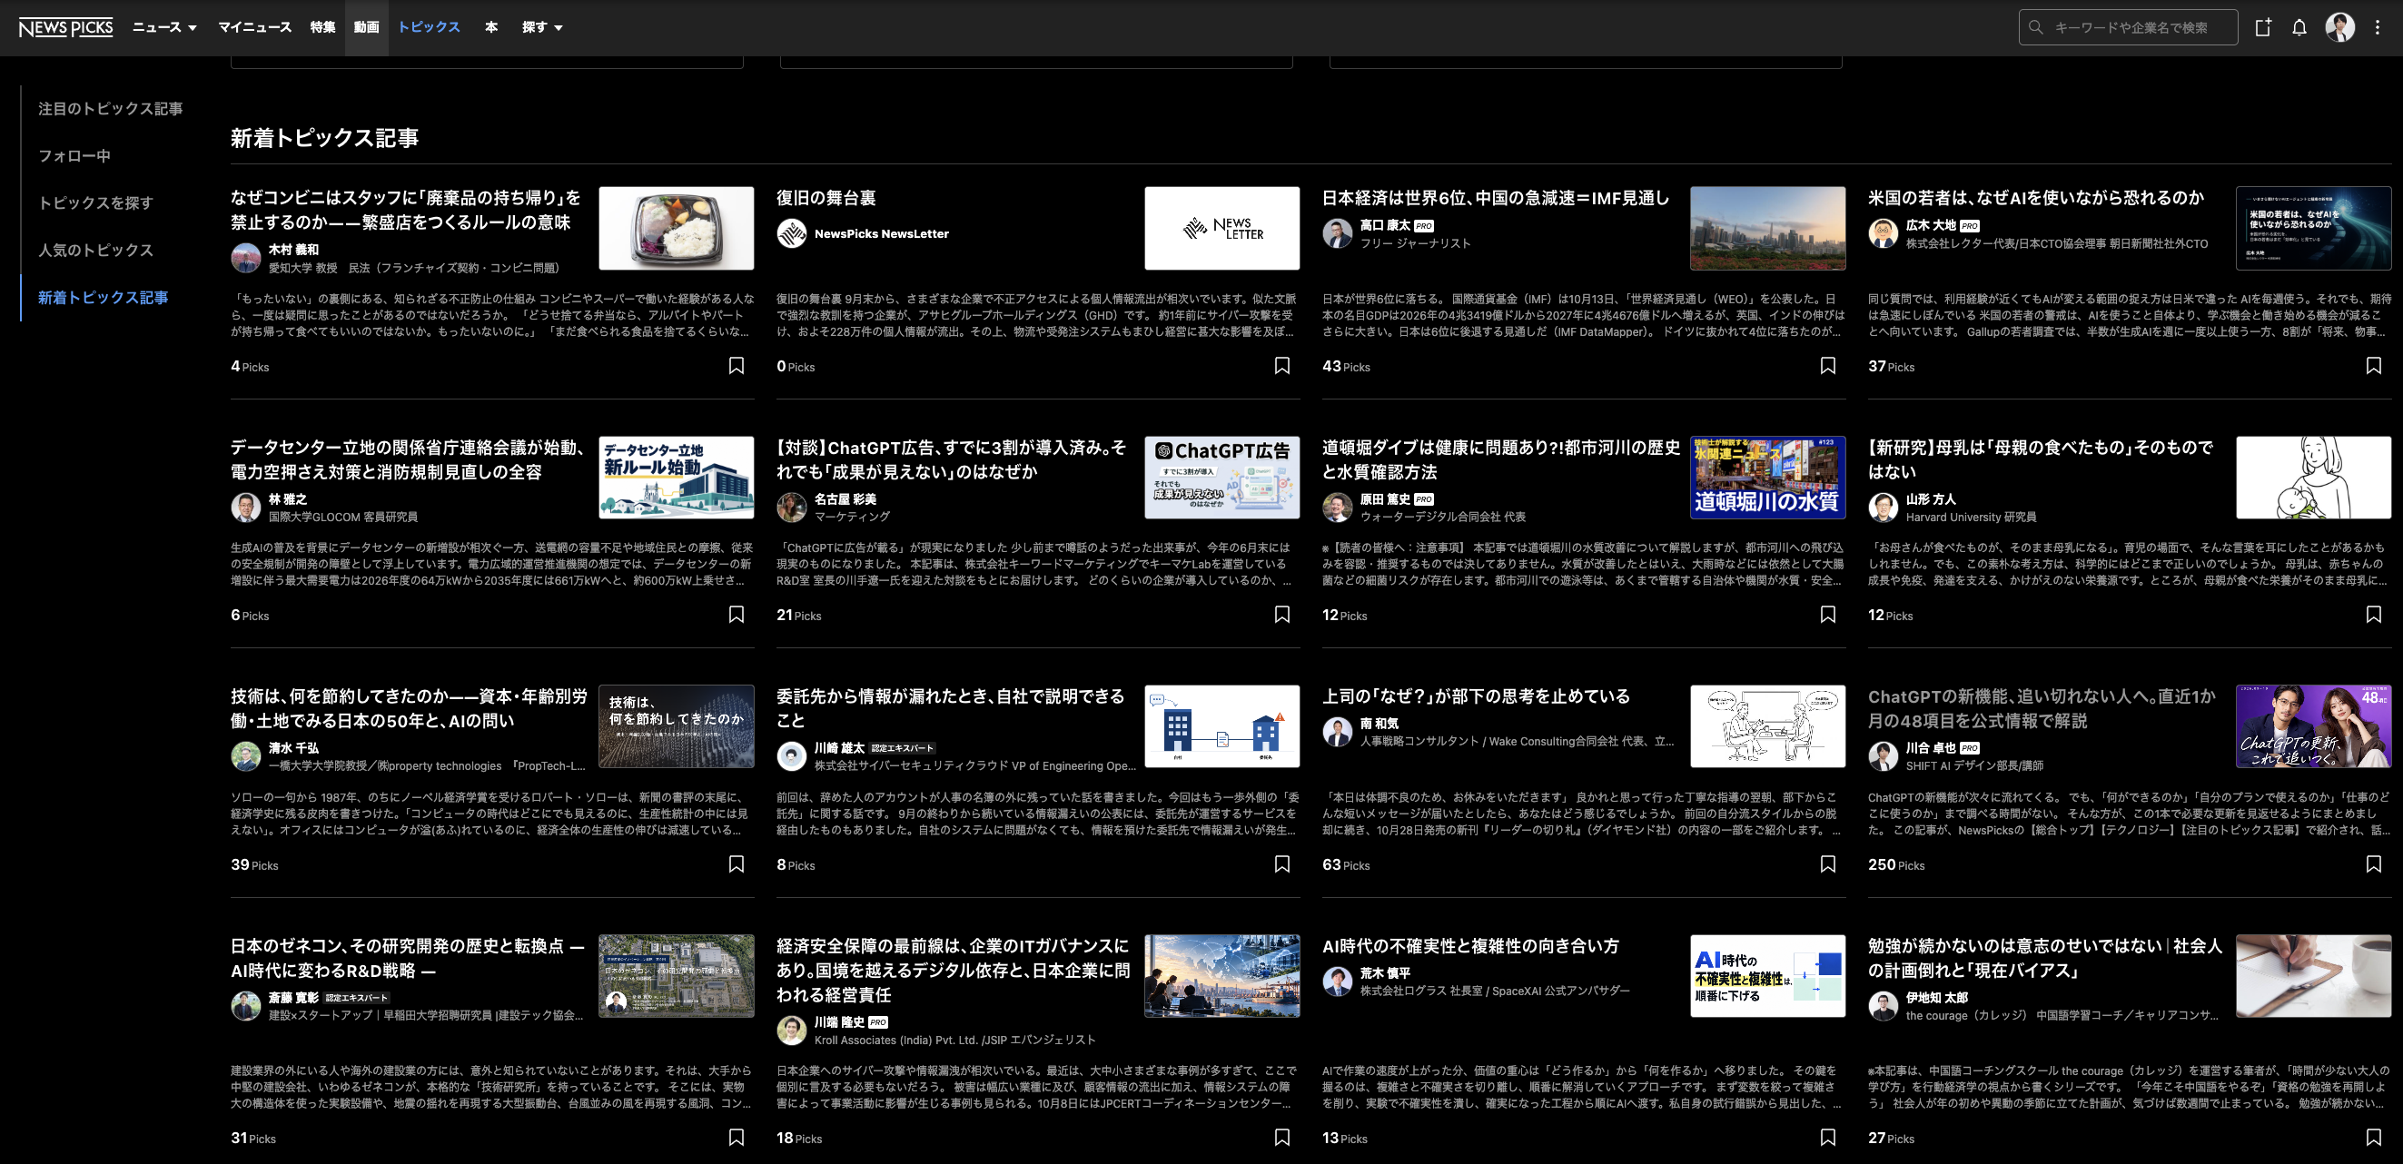Save the 日本のゼネコン article bookmark icon

736,1138
